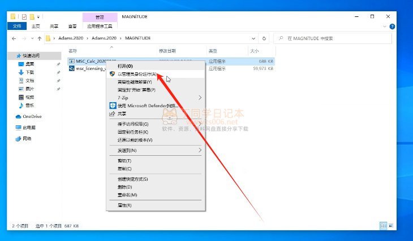Image resolution: width=413 pixels, height=241 pixels.
Task: Sort by the Name column header
Action: (x=72, y=51)
